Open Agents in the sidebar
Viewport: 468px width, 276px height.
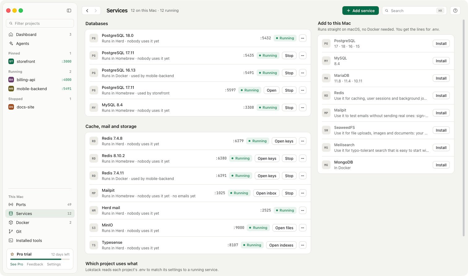coord(40,43)
